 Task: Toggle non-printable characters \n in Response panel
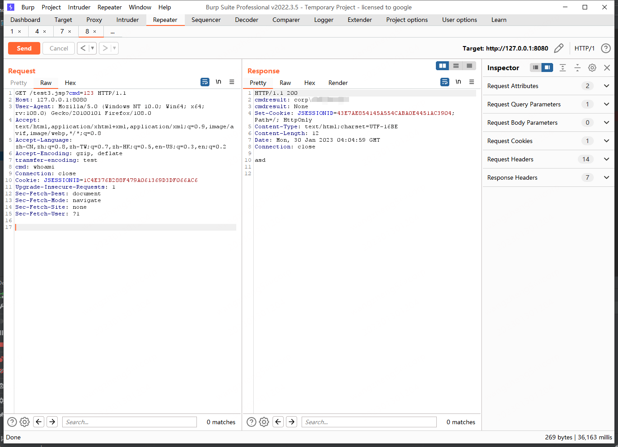coord(458,82)
